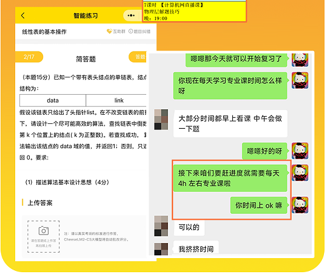Click message 接下来咱们要赶进度

click(x=230, y=178)
